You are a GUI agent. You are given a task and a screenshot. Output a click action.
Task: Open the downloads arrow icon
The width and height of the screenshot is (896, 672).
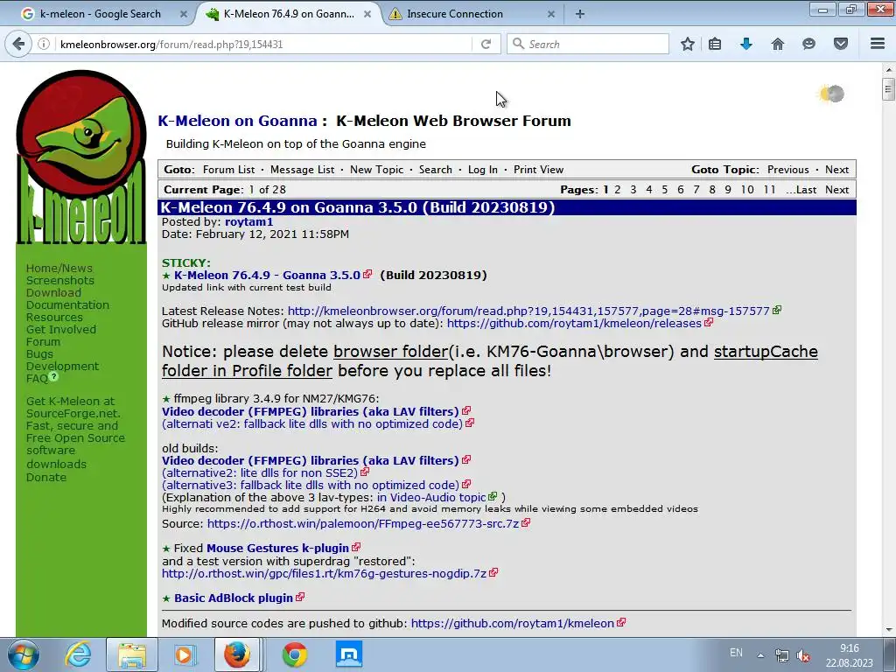(746, 44)
